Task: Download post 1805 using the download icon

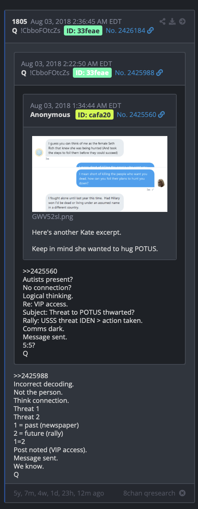Action: (172, 22)
